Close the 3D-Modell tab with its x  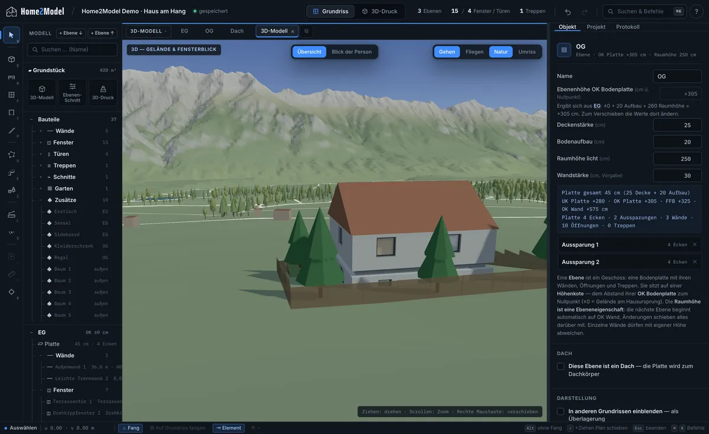tap(292, 31)
